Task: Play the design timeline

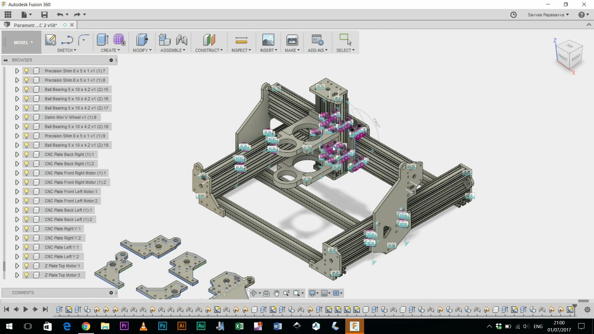Action: 26,310
